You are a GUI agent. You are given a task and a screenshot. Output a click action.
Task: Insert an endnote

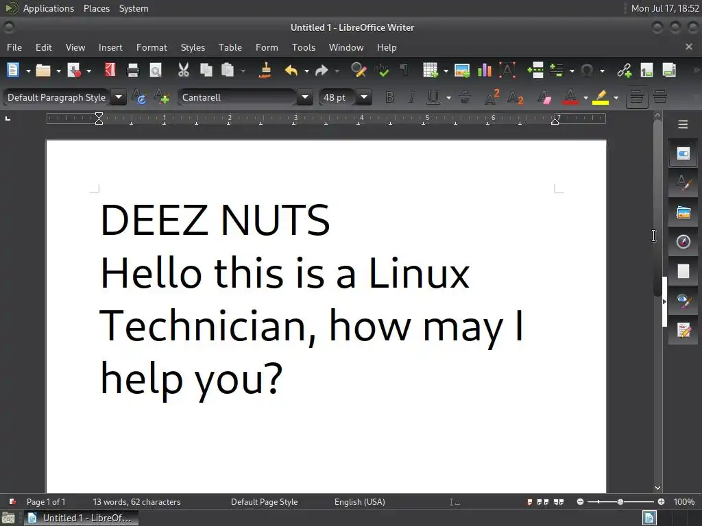[669, 71]
